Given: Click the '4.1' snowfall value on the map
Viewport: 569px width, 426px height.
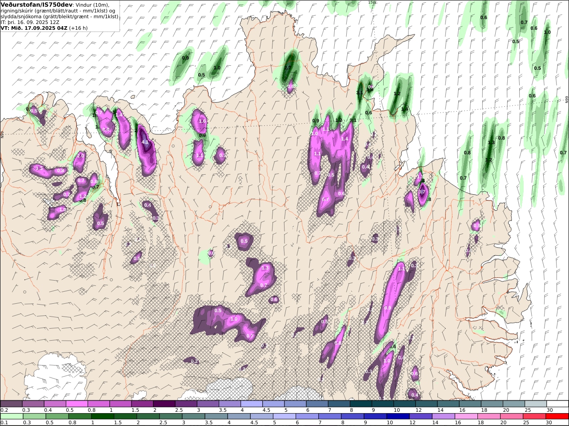Looking at the screenshot, I should tap(145, 142).
